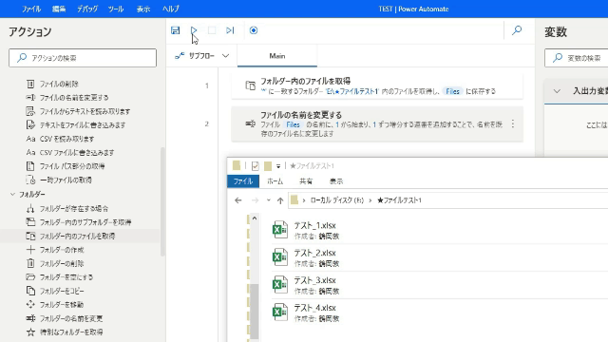The height and width of the screenshot is (342, 608).
Task: Open flow search with the magnifier icon
Action: tap(517, 30)
